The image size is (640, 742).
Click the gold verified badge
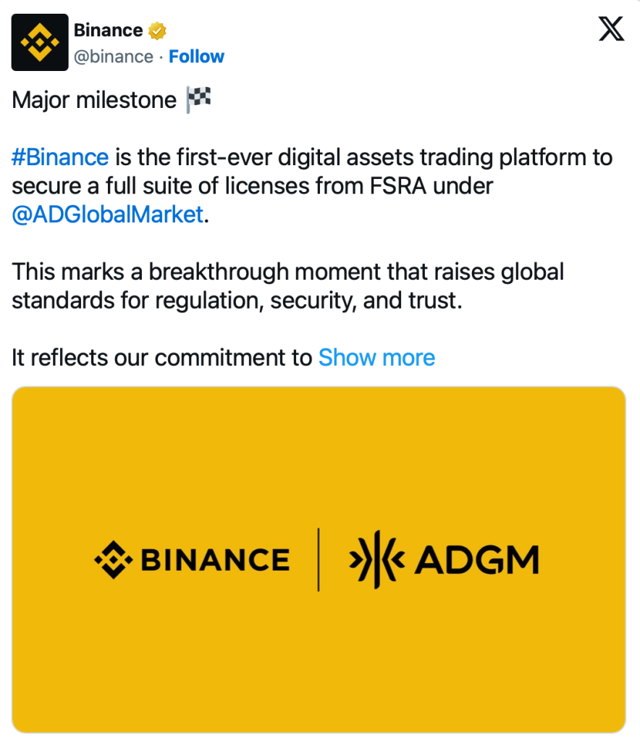(158, 31)
